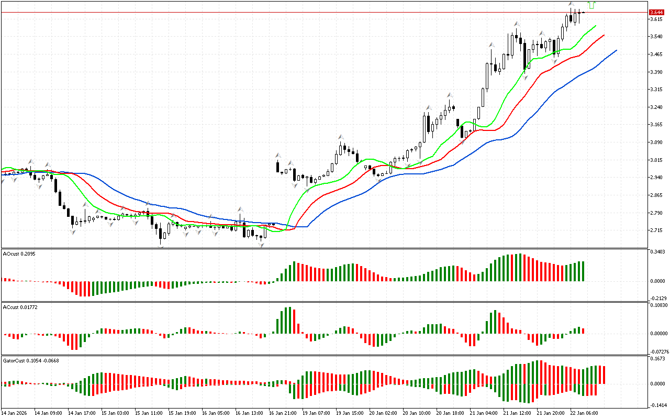This screenshot has width=670, height=419.
Task: Click the 14 Jan 2026 date label
Action: pos(15,413)
